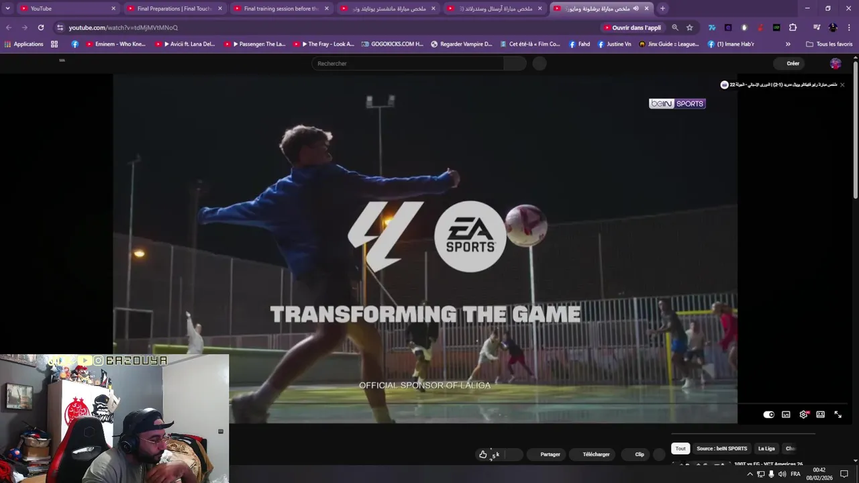The width and height of the screenshot is (859, 483).
Task: Open the zoom magnifier icon in address bar
Action: 675,28
